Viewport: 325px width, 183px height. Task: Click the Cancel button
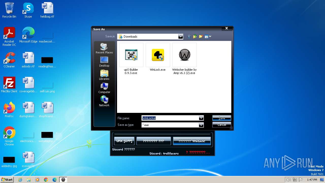222,125
